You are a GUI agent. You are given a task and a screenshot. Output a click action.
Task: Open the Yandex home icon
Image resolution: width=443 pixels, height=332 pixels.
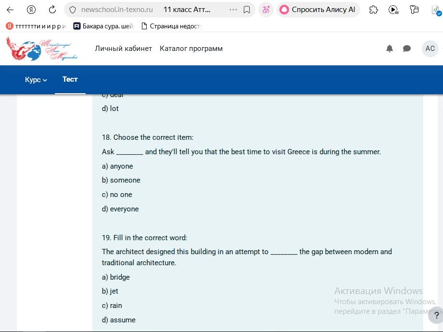pyautogui.click(x=31, y=10)
